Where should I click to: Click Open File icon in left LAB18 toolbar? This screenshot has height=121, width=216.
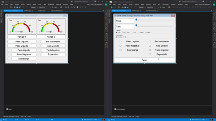coord(15,7)
